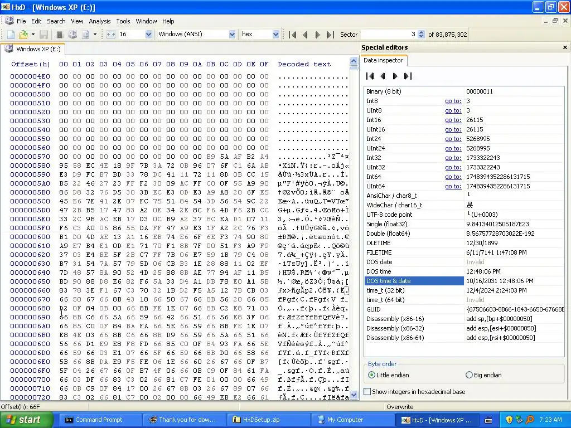Expand the Open file recent arrow

click(33, 35)
